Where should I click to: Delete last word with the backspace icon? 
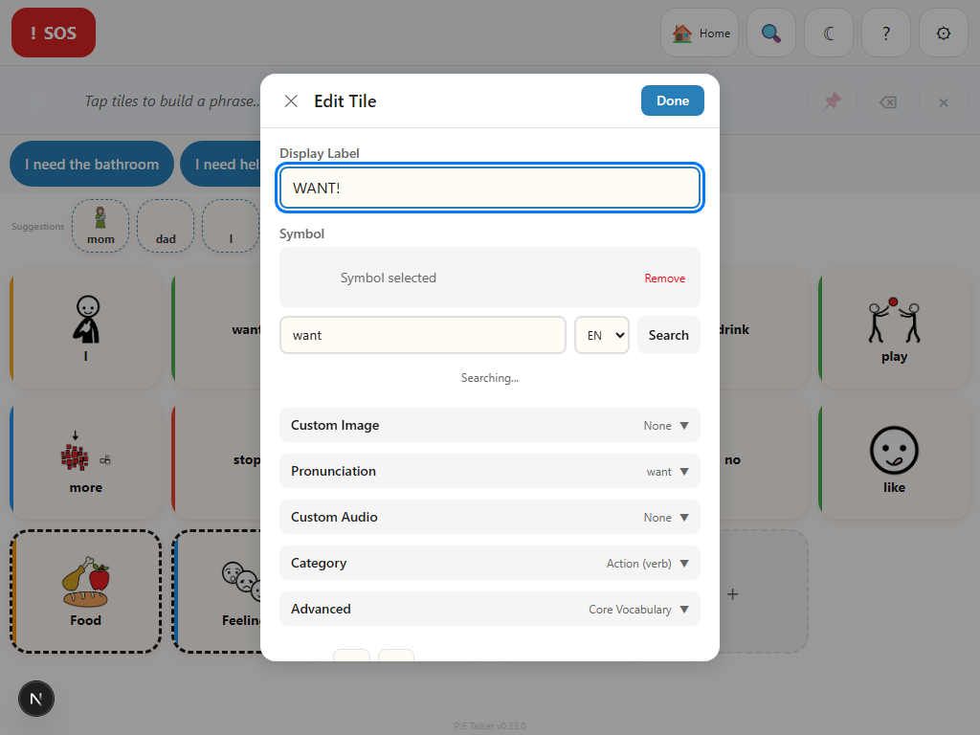(x=887, y=102)
